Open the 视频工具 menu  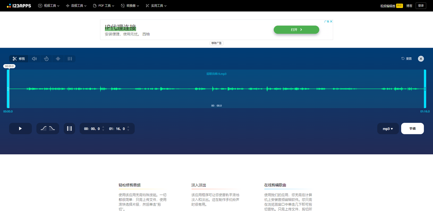(x=49, y=6)
